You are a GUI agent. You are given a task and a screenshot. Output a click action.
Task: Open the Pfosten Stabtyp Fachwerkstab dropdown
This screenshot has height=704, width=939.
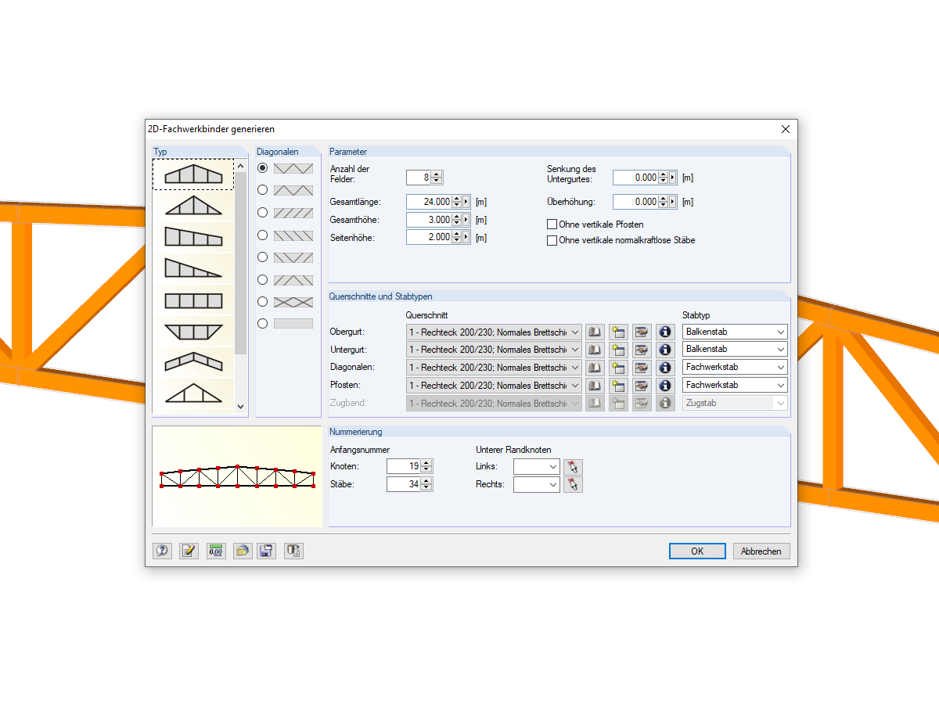[x=735, y=386]
